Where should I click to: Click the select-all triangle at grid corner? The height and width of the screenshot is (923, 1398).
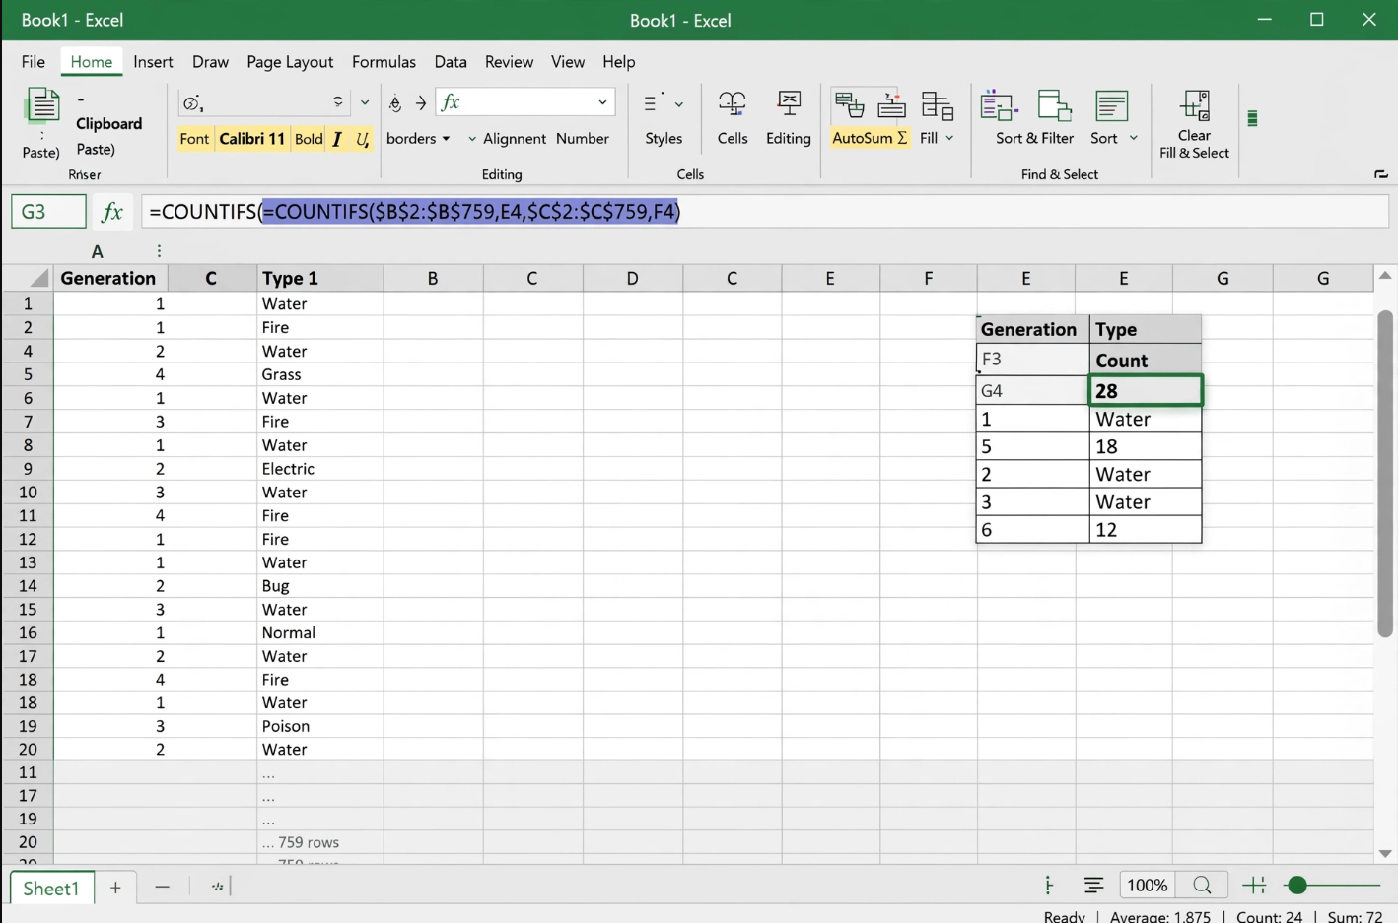38,278
